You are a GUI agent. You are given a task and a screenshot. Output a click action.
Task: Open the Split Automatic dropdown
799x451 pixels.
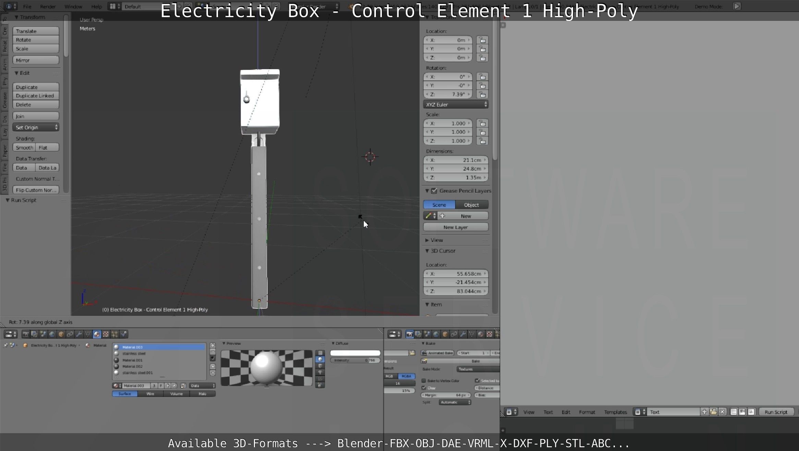coord(455,402)
